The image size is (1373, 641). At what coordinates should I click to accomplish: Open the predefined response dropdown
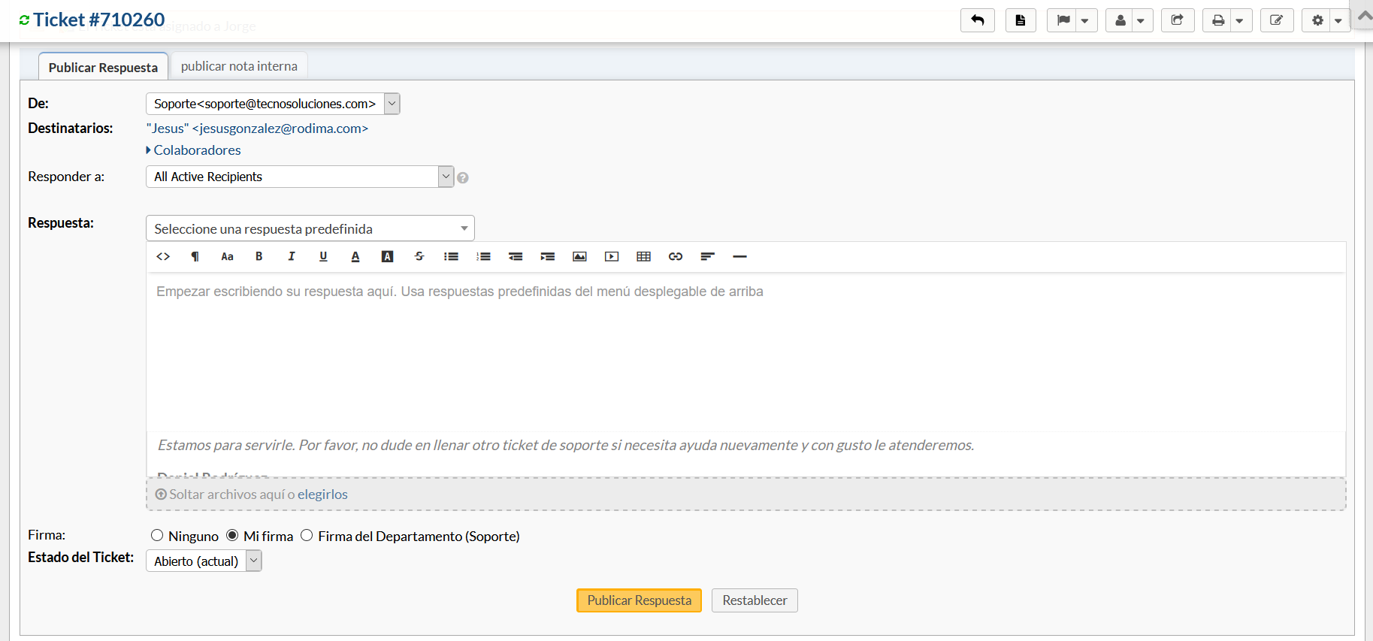point(310,228)
